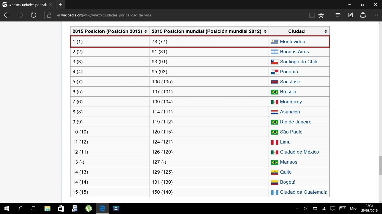This screenshot has height=214, width=382.
Task: Open the Buenos Aires link
Action: (294, 52)
